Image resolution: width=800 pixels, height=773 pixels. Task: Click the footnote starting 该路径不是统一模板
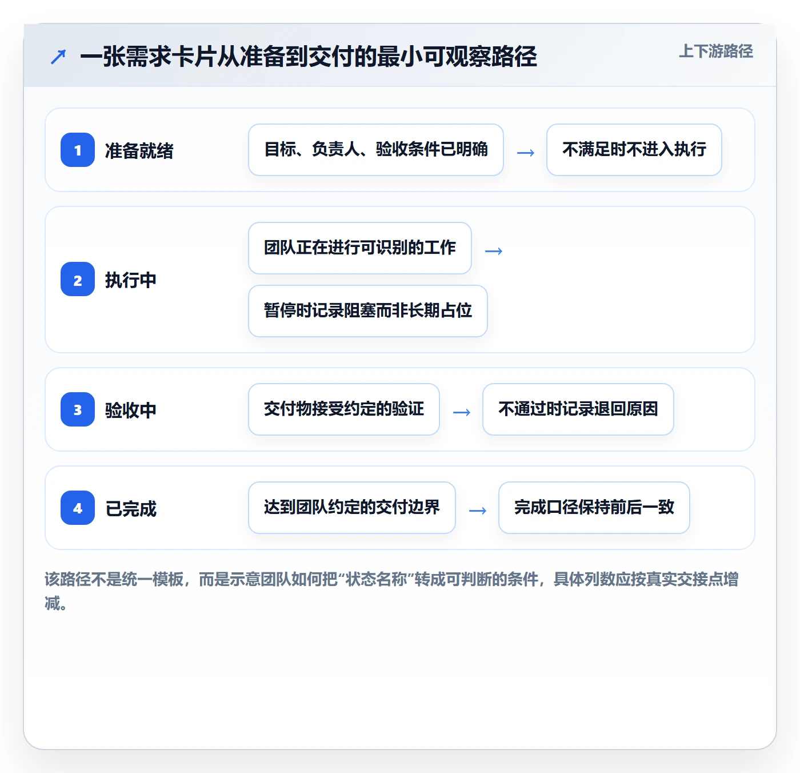pos(392,591)
